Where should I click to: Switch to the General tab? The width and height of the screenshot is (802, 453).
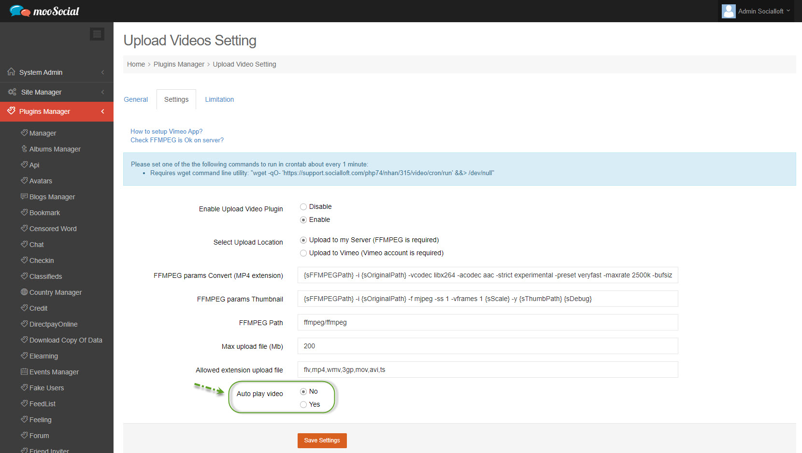pos(136,99)
